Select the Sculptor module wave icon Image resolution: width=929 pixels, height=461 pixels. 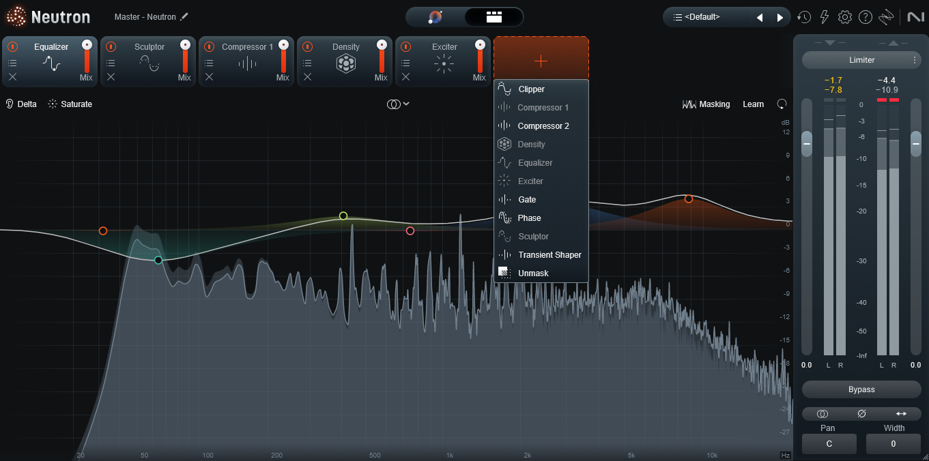pos(149,64)
